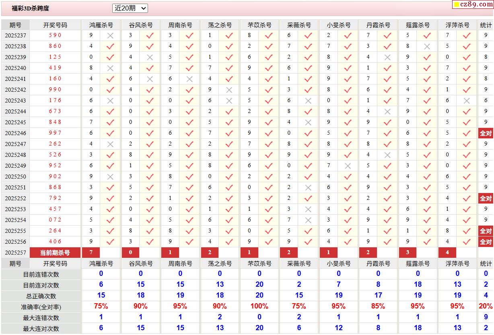Image resolution: width=494 pixels, height=335 pixels.
Task: Click the 85% accuracy value for 丹霞杀号
Action: (378, 306)
